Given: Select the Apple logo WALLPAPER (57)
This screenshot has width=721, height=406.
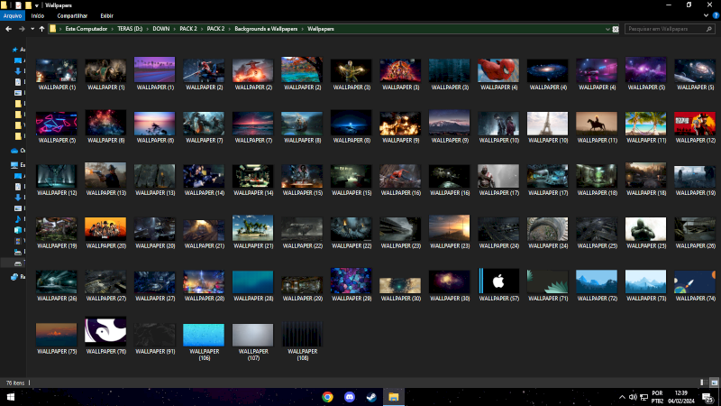Looking at the screenshot, I should coord(499,281).
